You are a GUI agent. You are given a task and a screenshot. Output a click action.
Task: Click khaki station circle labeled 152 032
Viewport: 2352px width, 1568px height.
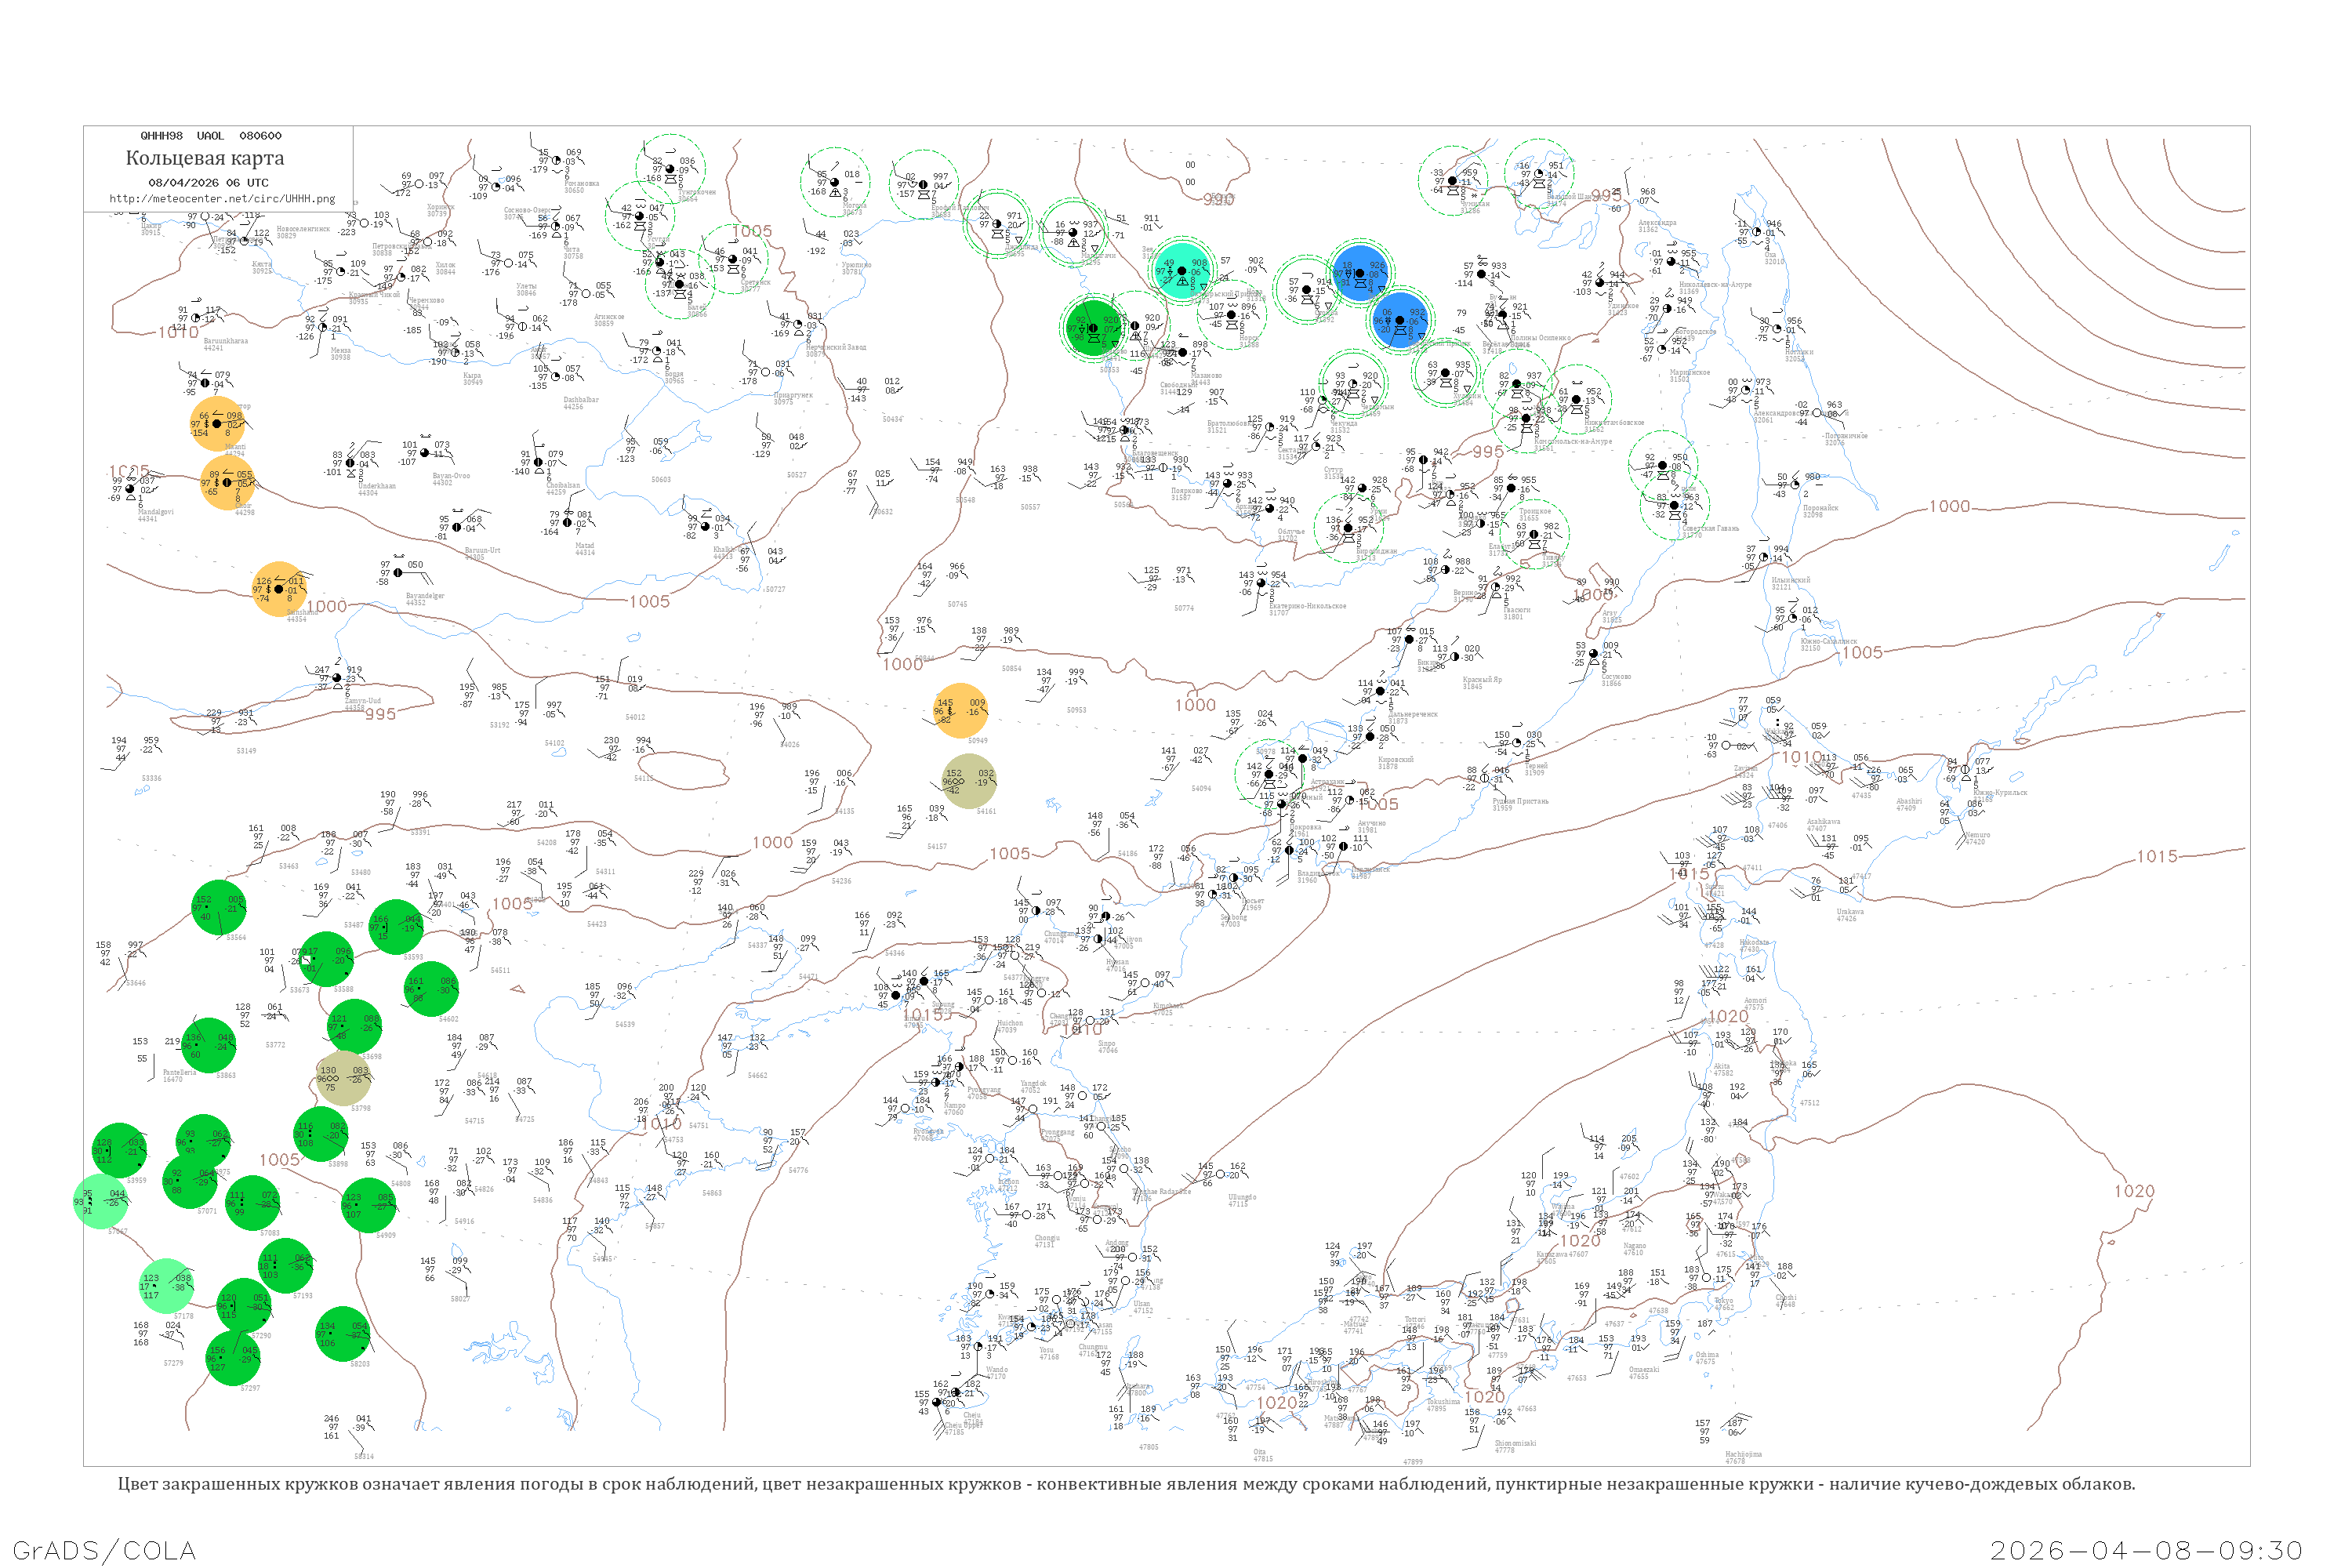[969, 781]
